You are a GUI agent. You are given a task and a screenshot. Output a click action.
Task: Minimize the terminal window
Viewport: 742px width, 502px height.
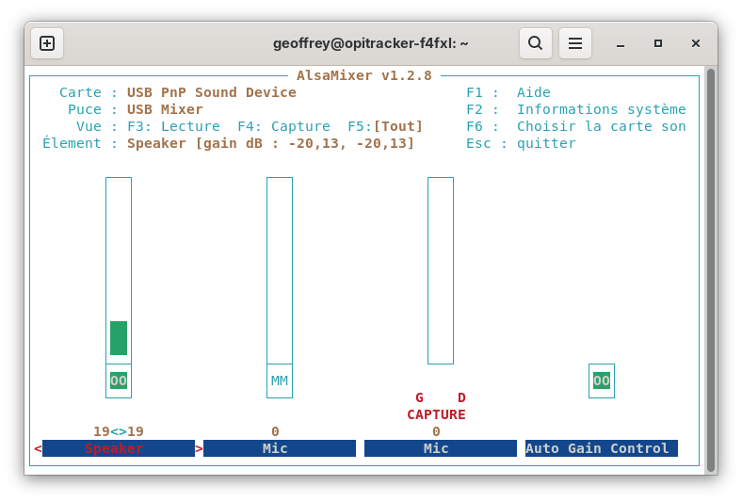pyautogui.click(x=621, y=43)
